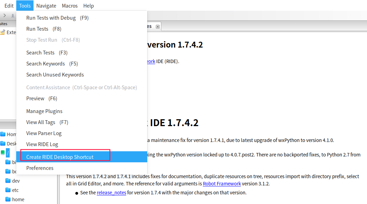Open View RIDE Log
This screenshot has width=367, height=204.
[82, 144]
